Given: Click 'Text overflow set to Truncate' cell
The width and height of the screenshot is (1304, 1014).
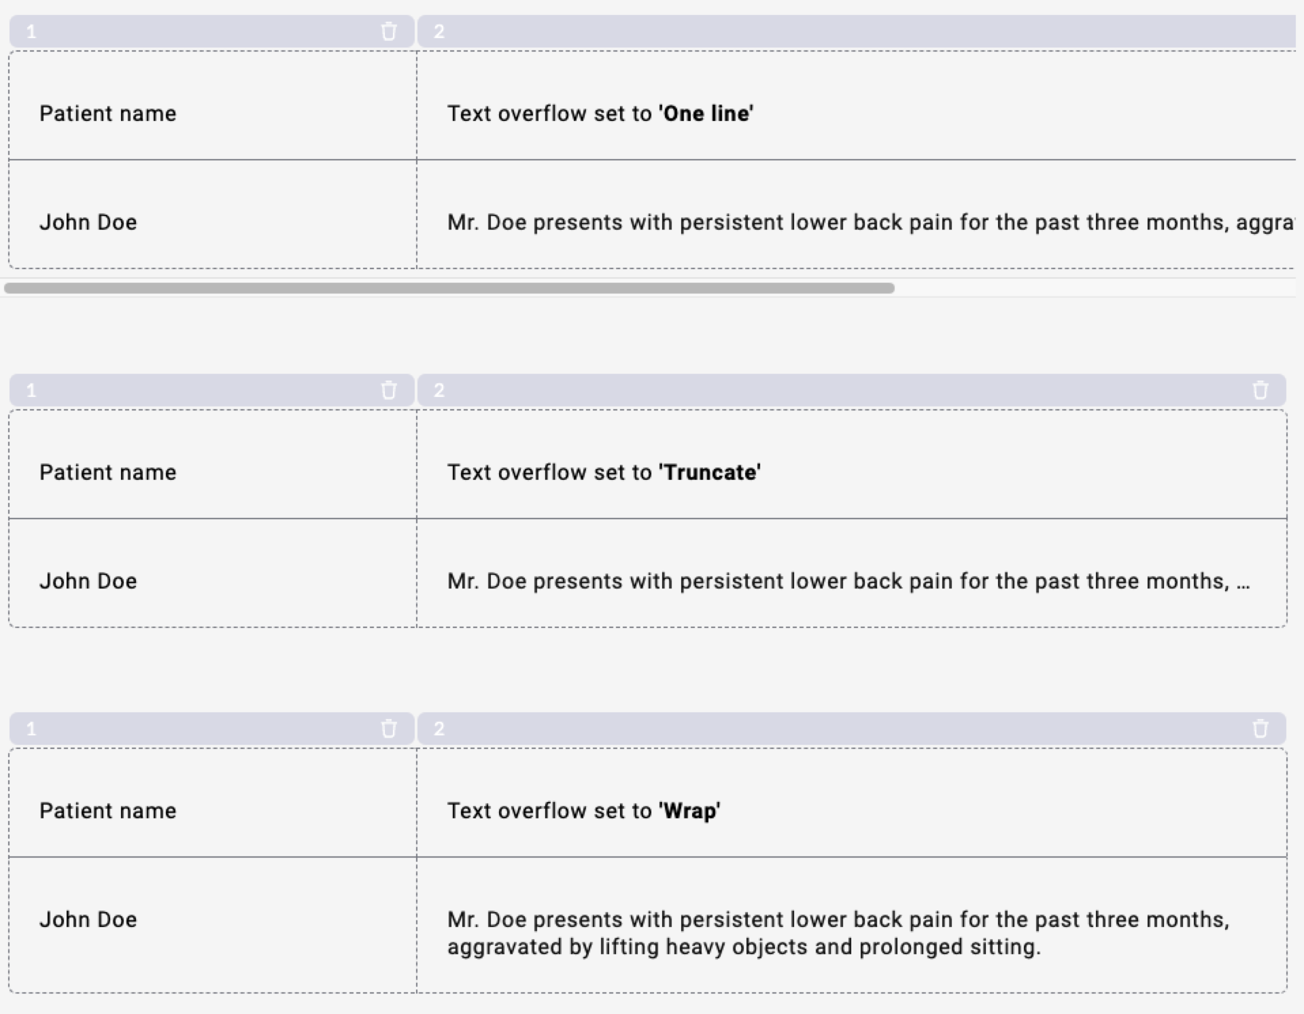Looking at the screenshot, I should pos(852,464).
